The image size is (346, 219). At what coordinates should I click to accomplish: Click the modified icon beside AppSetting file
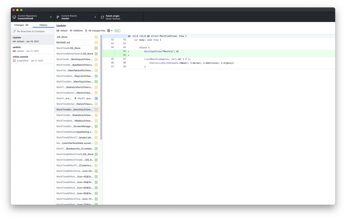96,132
